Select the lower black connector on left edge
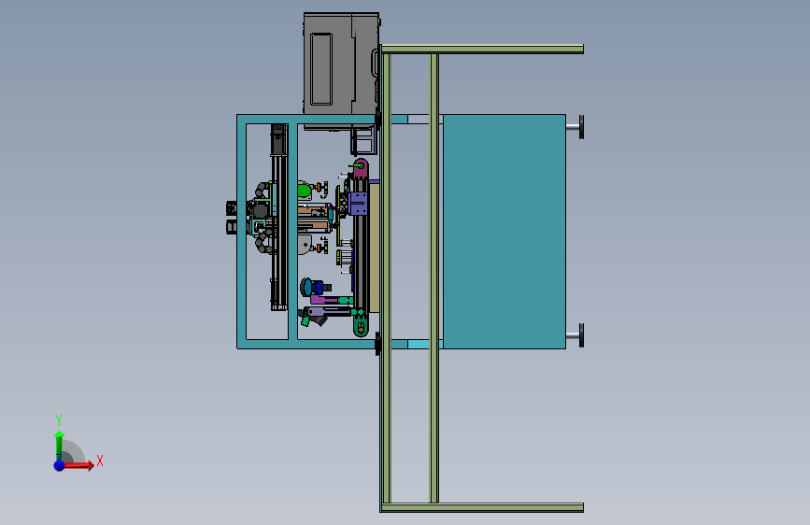The width and height of the screenshot is (810, 525). click(232, 227)
